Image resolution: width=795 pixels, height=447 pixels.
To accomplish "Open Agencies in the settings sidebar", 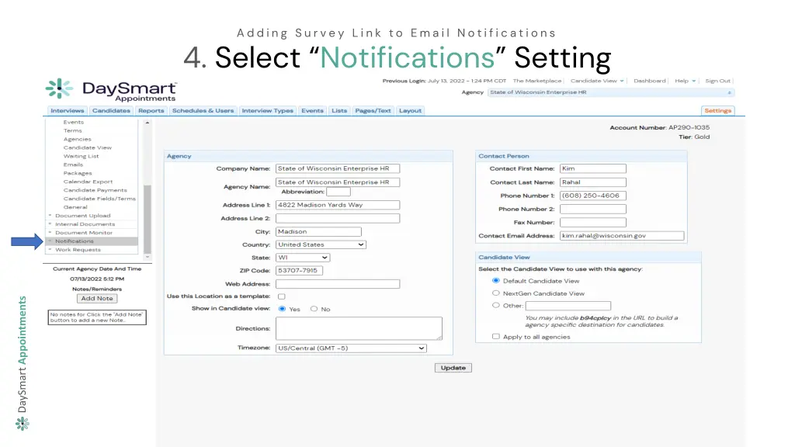I will (77, 140).
